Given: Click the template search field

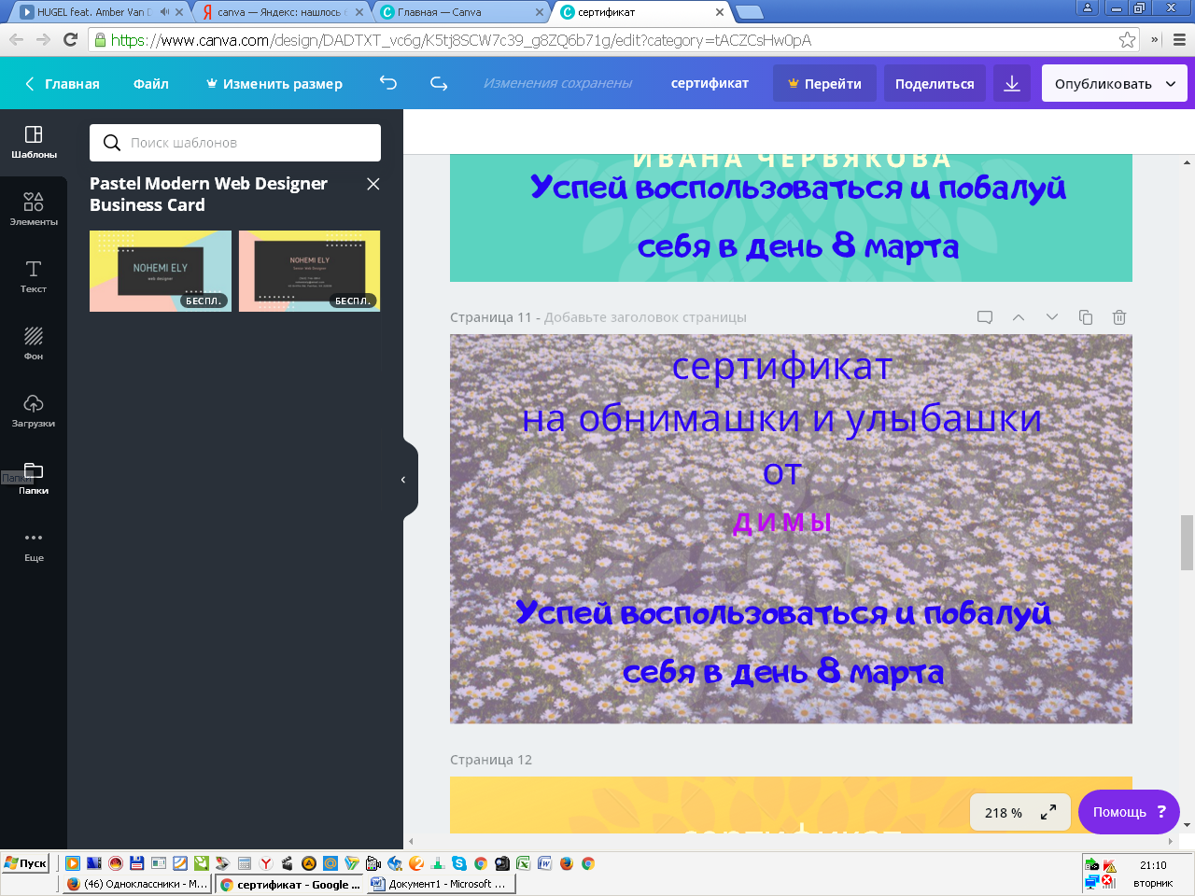Looking at the screenshot, I should (x=235, y=143).
